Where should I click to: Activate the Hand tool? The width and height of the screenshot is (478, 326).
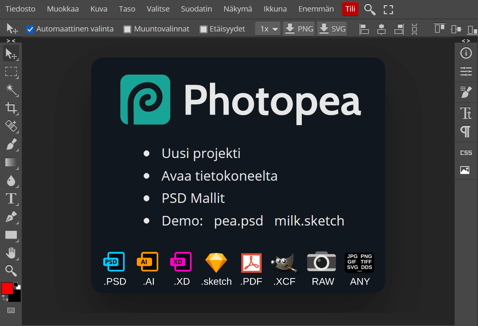[x=11, y=253]
